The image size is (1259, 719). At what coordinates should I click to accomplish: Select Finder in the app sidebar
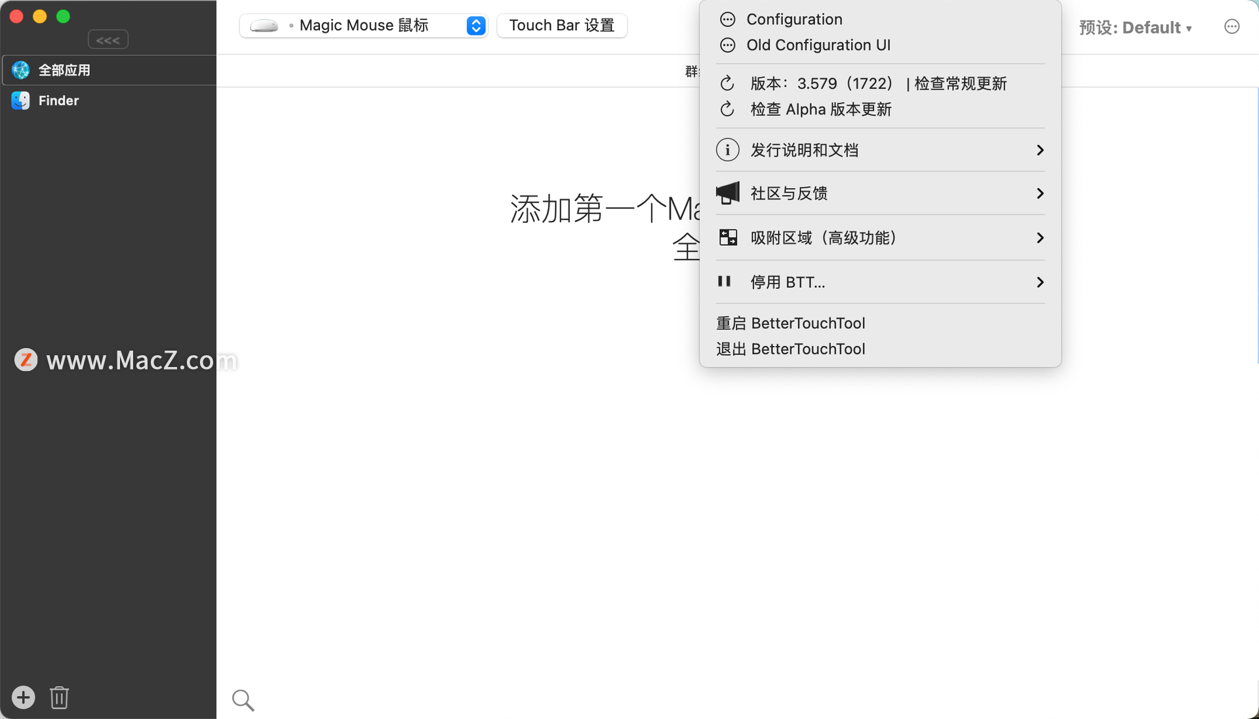110,100
